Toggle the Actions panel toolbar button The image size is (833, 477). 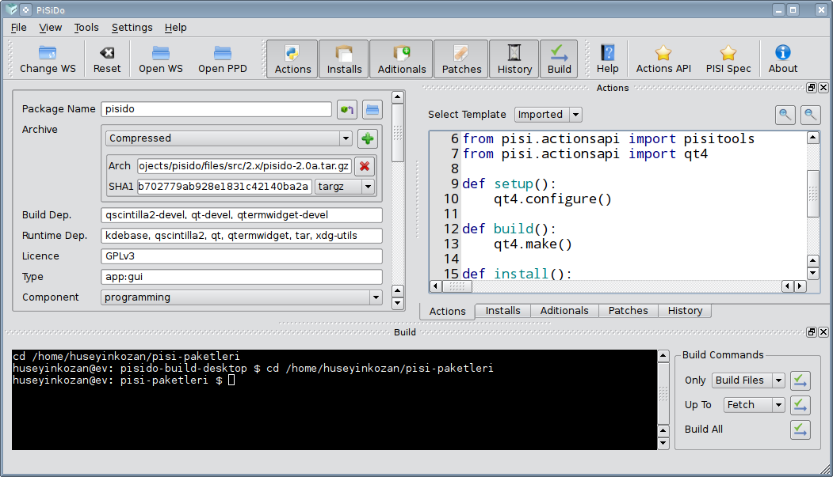coord(292,59)
